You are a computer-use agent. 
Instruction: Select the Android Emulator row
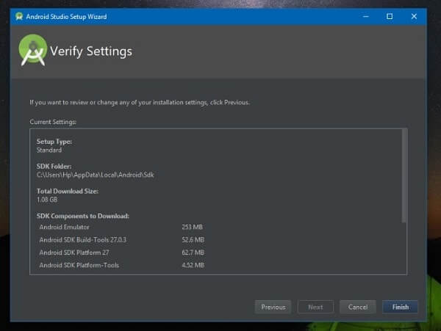(x=121, y=227)
